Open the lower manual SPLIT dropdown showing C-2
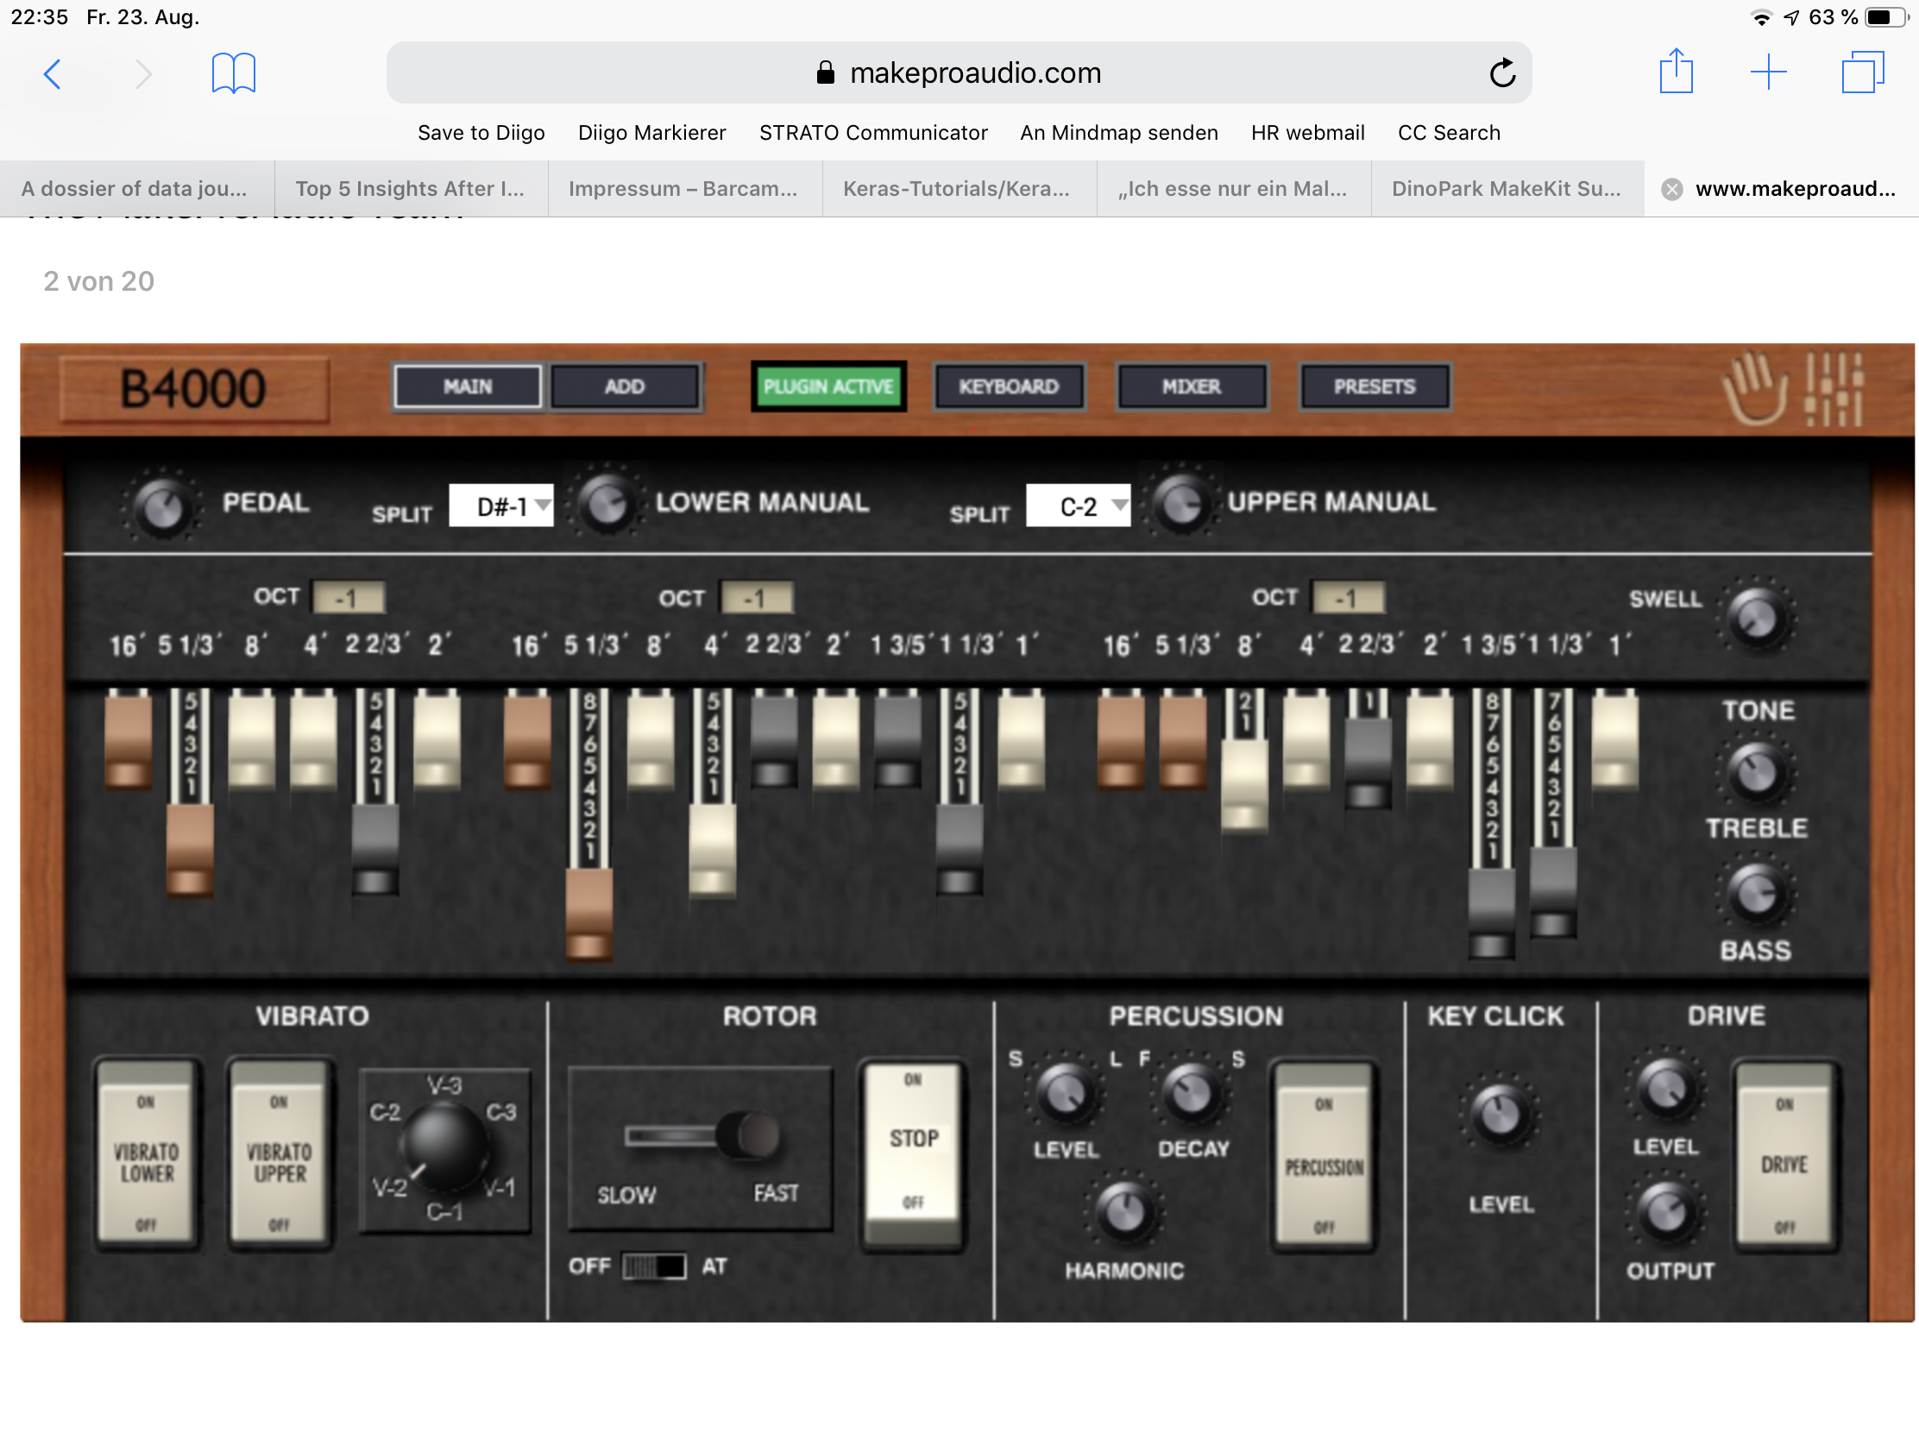The height and width of the screenshot is (1439, 1919). click(x=1079, y=506)
